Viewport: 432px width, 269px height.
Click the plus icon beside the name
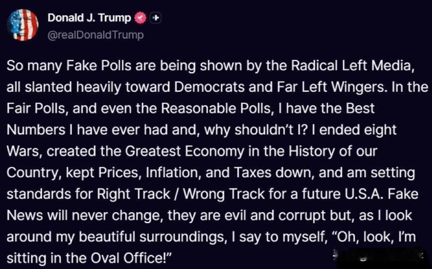click(156, 18)
